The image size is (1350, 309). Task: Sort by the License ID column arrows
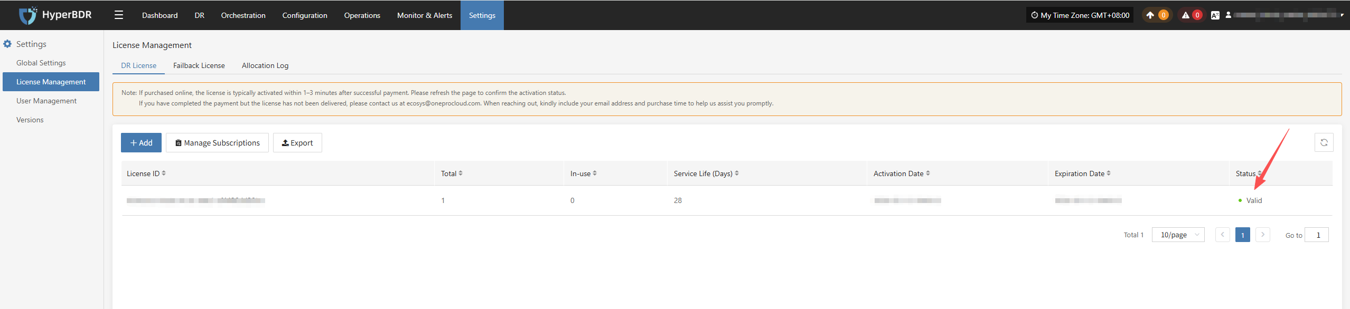(x=164, y=173)
